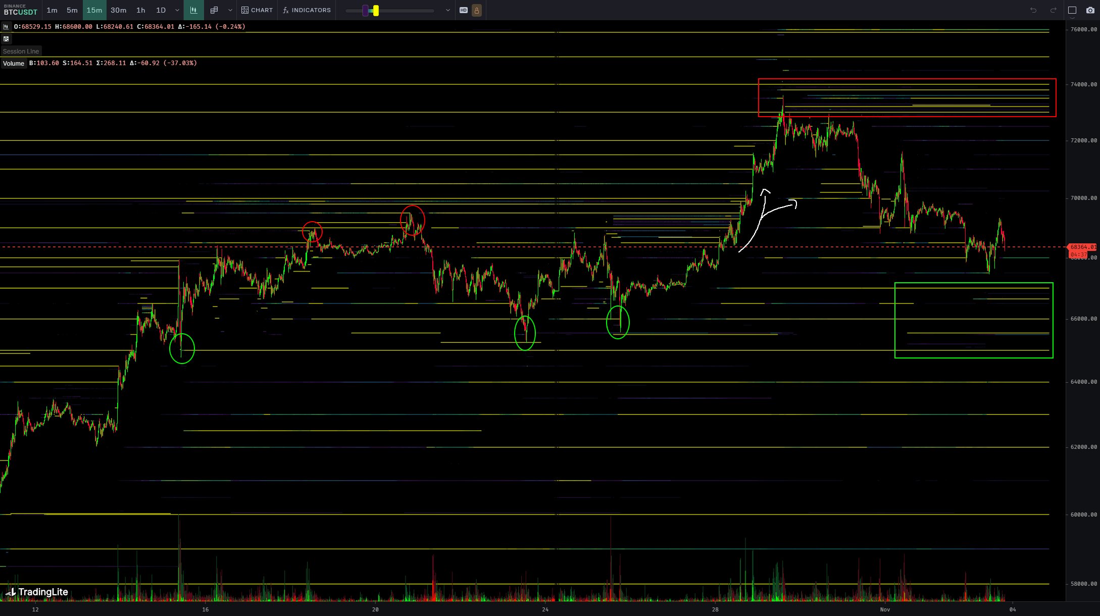Open the order book heatmap layout icon
The width and height of the screenshot is (1100, 616).
pos(214,10)
